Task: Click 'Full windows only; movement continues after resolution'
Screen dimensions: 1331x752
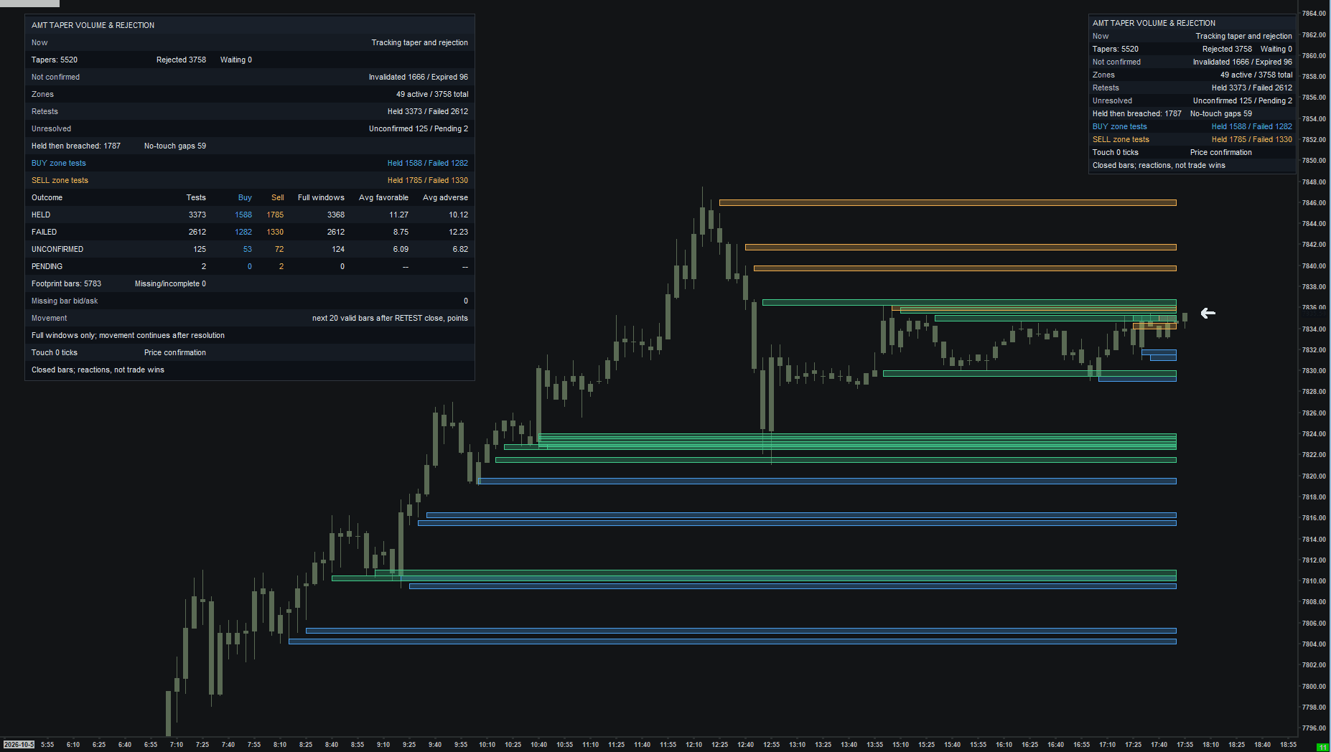Action: click(x=128, y=335)
